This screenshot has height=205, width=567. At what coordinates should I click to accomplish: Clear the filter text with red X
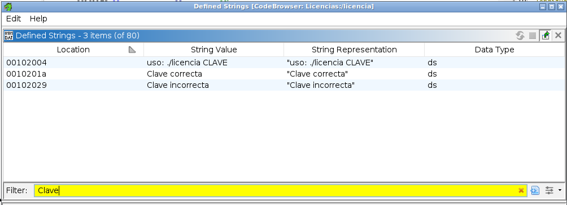pyautogui.click(x=521, y=190)
